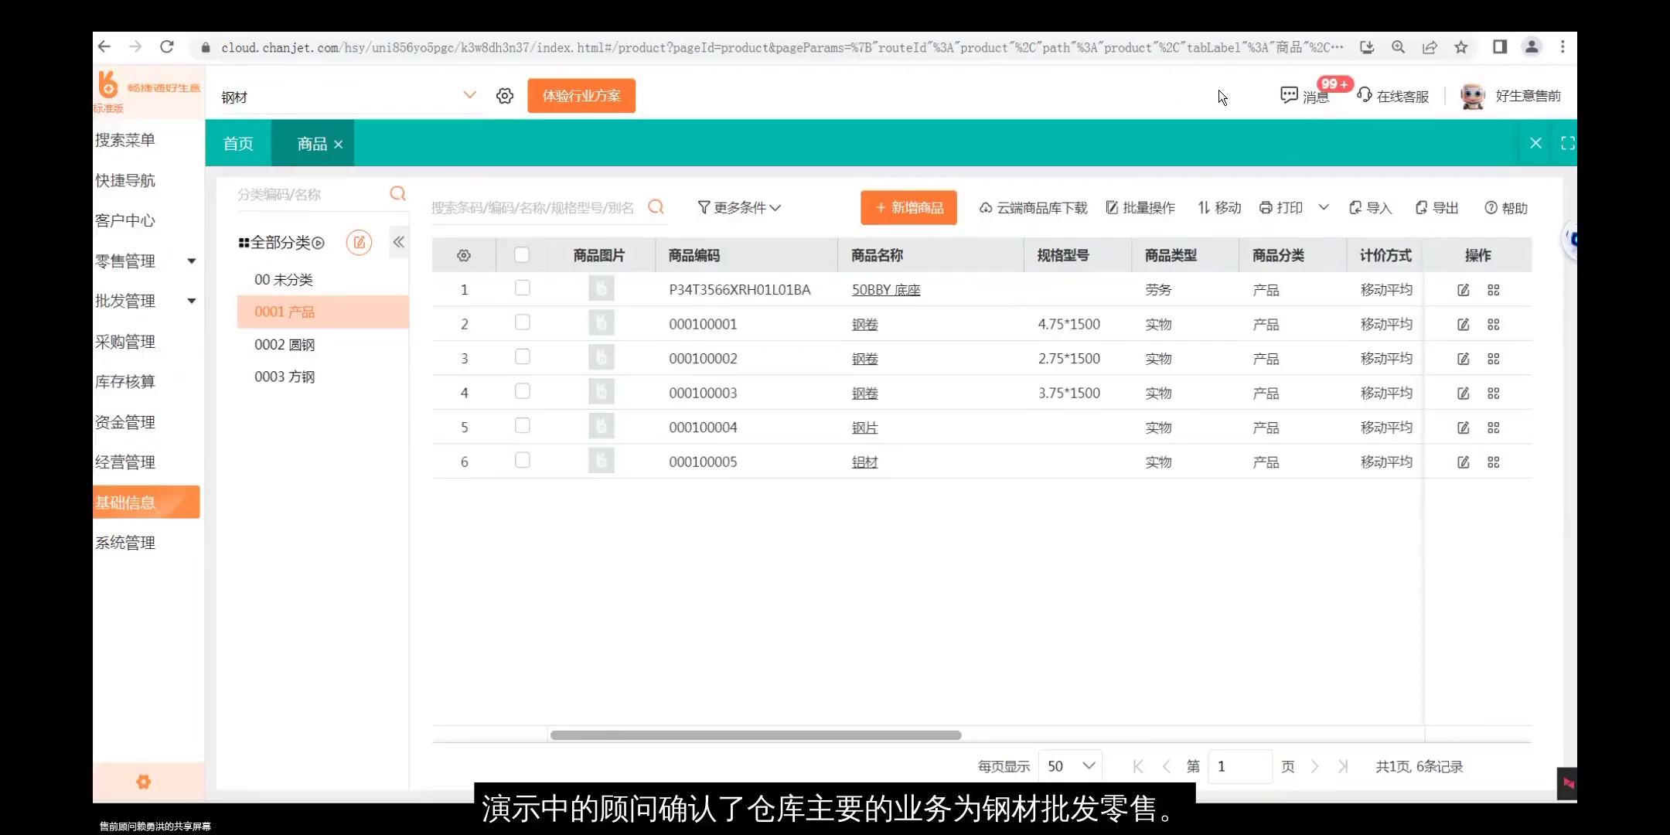Click the edit pencil icon for 铝材 row
This screenshot has height=835, width=1670.
[x=1464, y=462]
